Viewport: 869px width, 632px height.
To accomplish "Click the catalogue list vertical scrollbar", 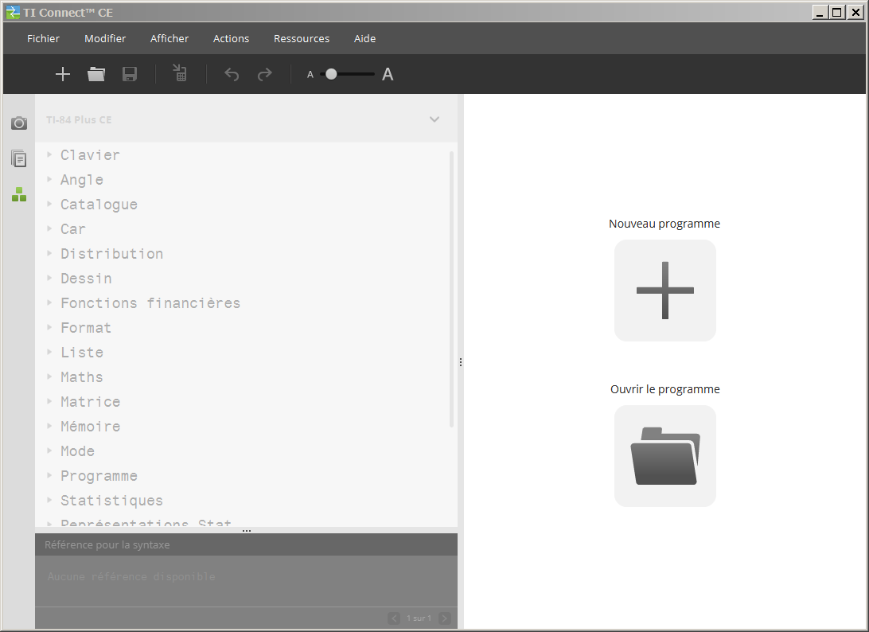I will tap(452, 287).
